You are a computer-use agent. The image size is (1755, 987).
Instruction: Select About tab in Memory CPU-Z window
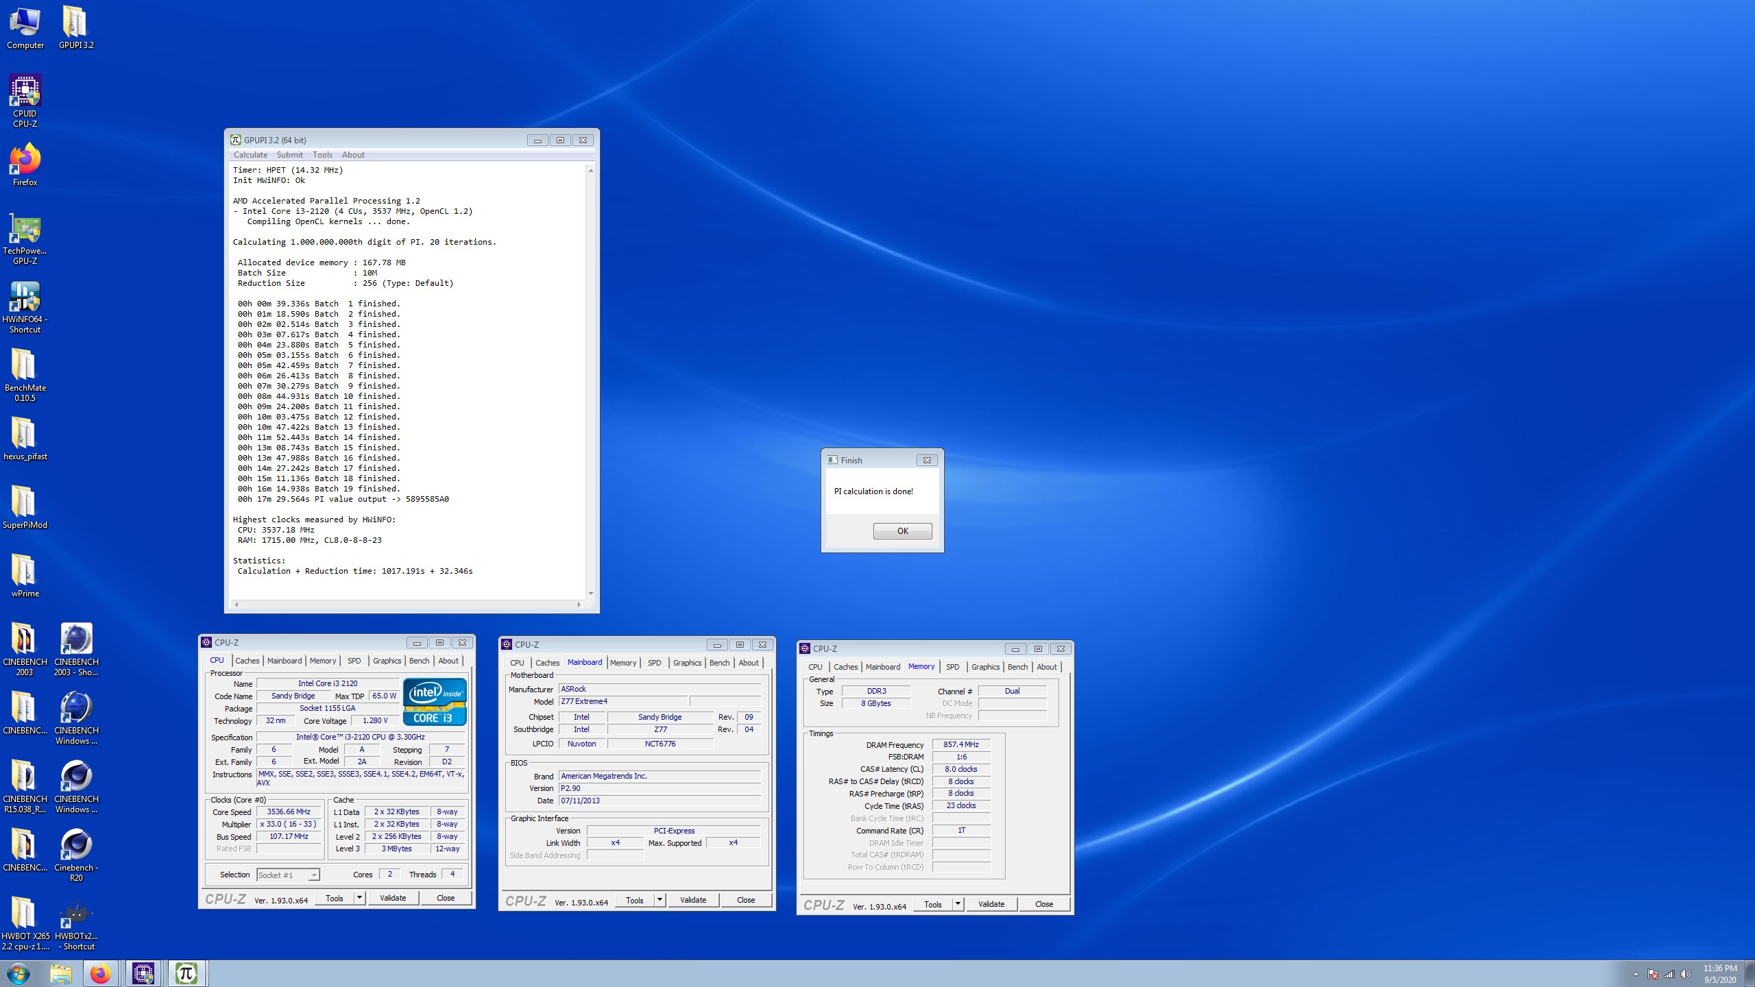[x=1046, y=667]
